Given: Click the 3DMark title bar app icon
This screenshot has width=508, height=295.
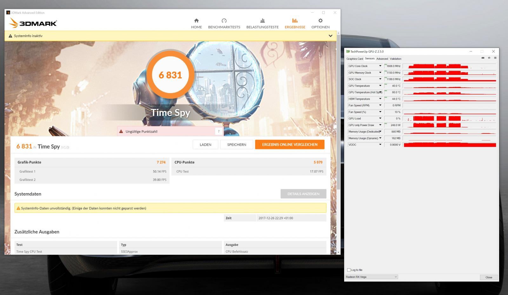Looking at the screenshot, I should tap(8, 13).
